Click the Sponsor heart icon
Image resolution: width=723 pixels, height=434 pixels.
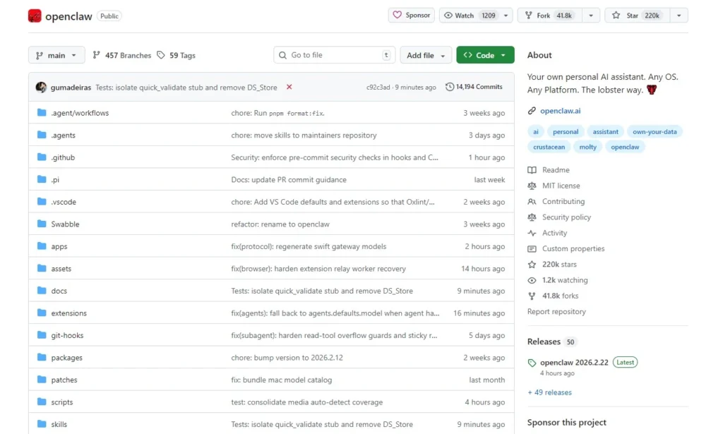click(398, 14)
